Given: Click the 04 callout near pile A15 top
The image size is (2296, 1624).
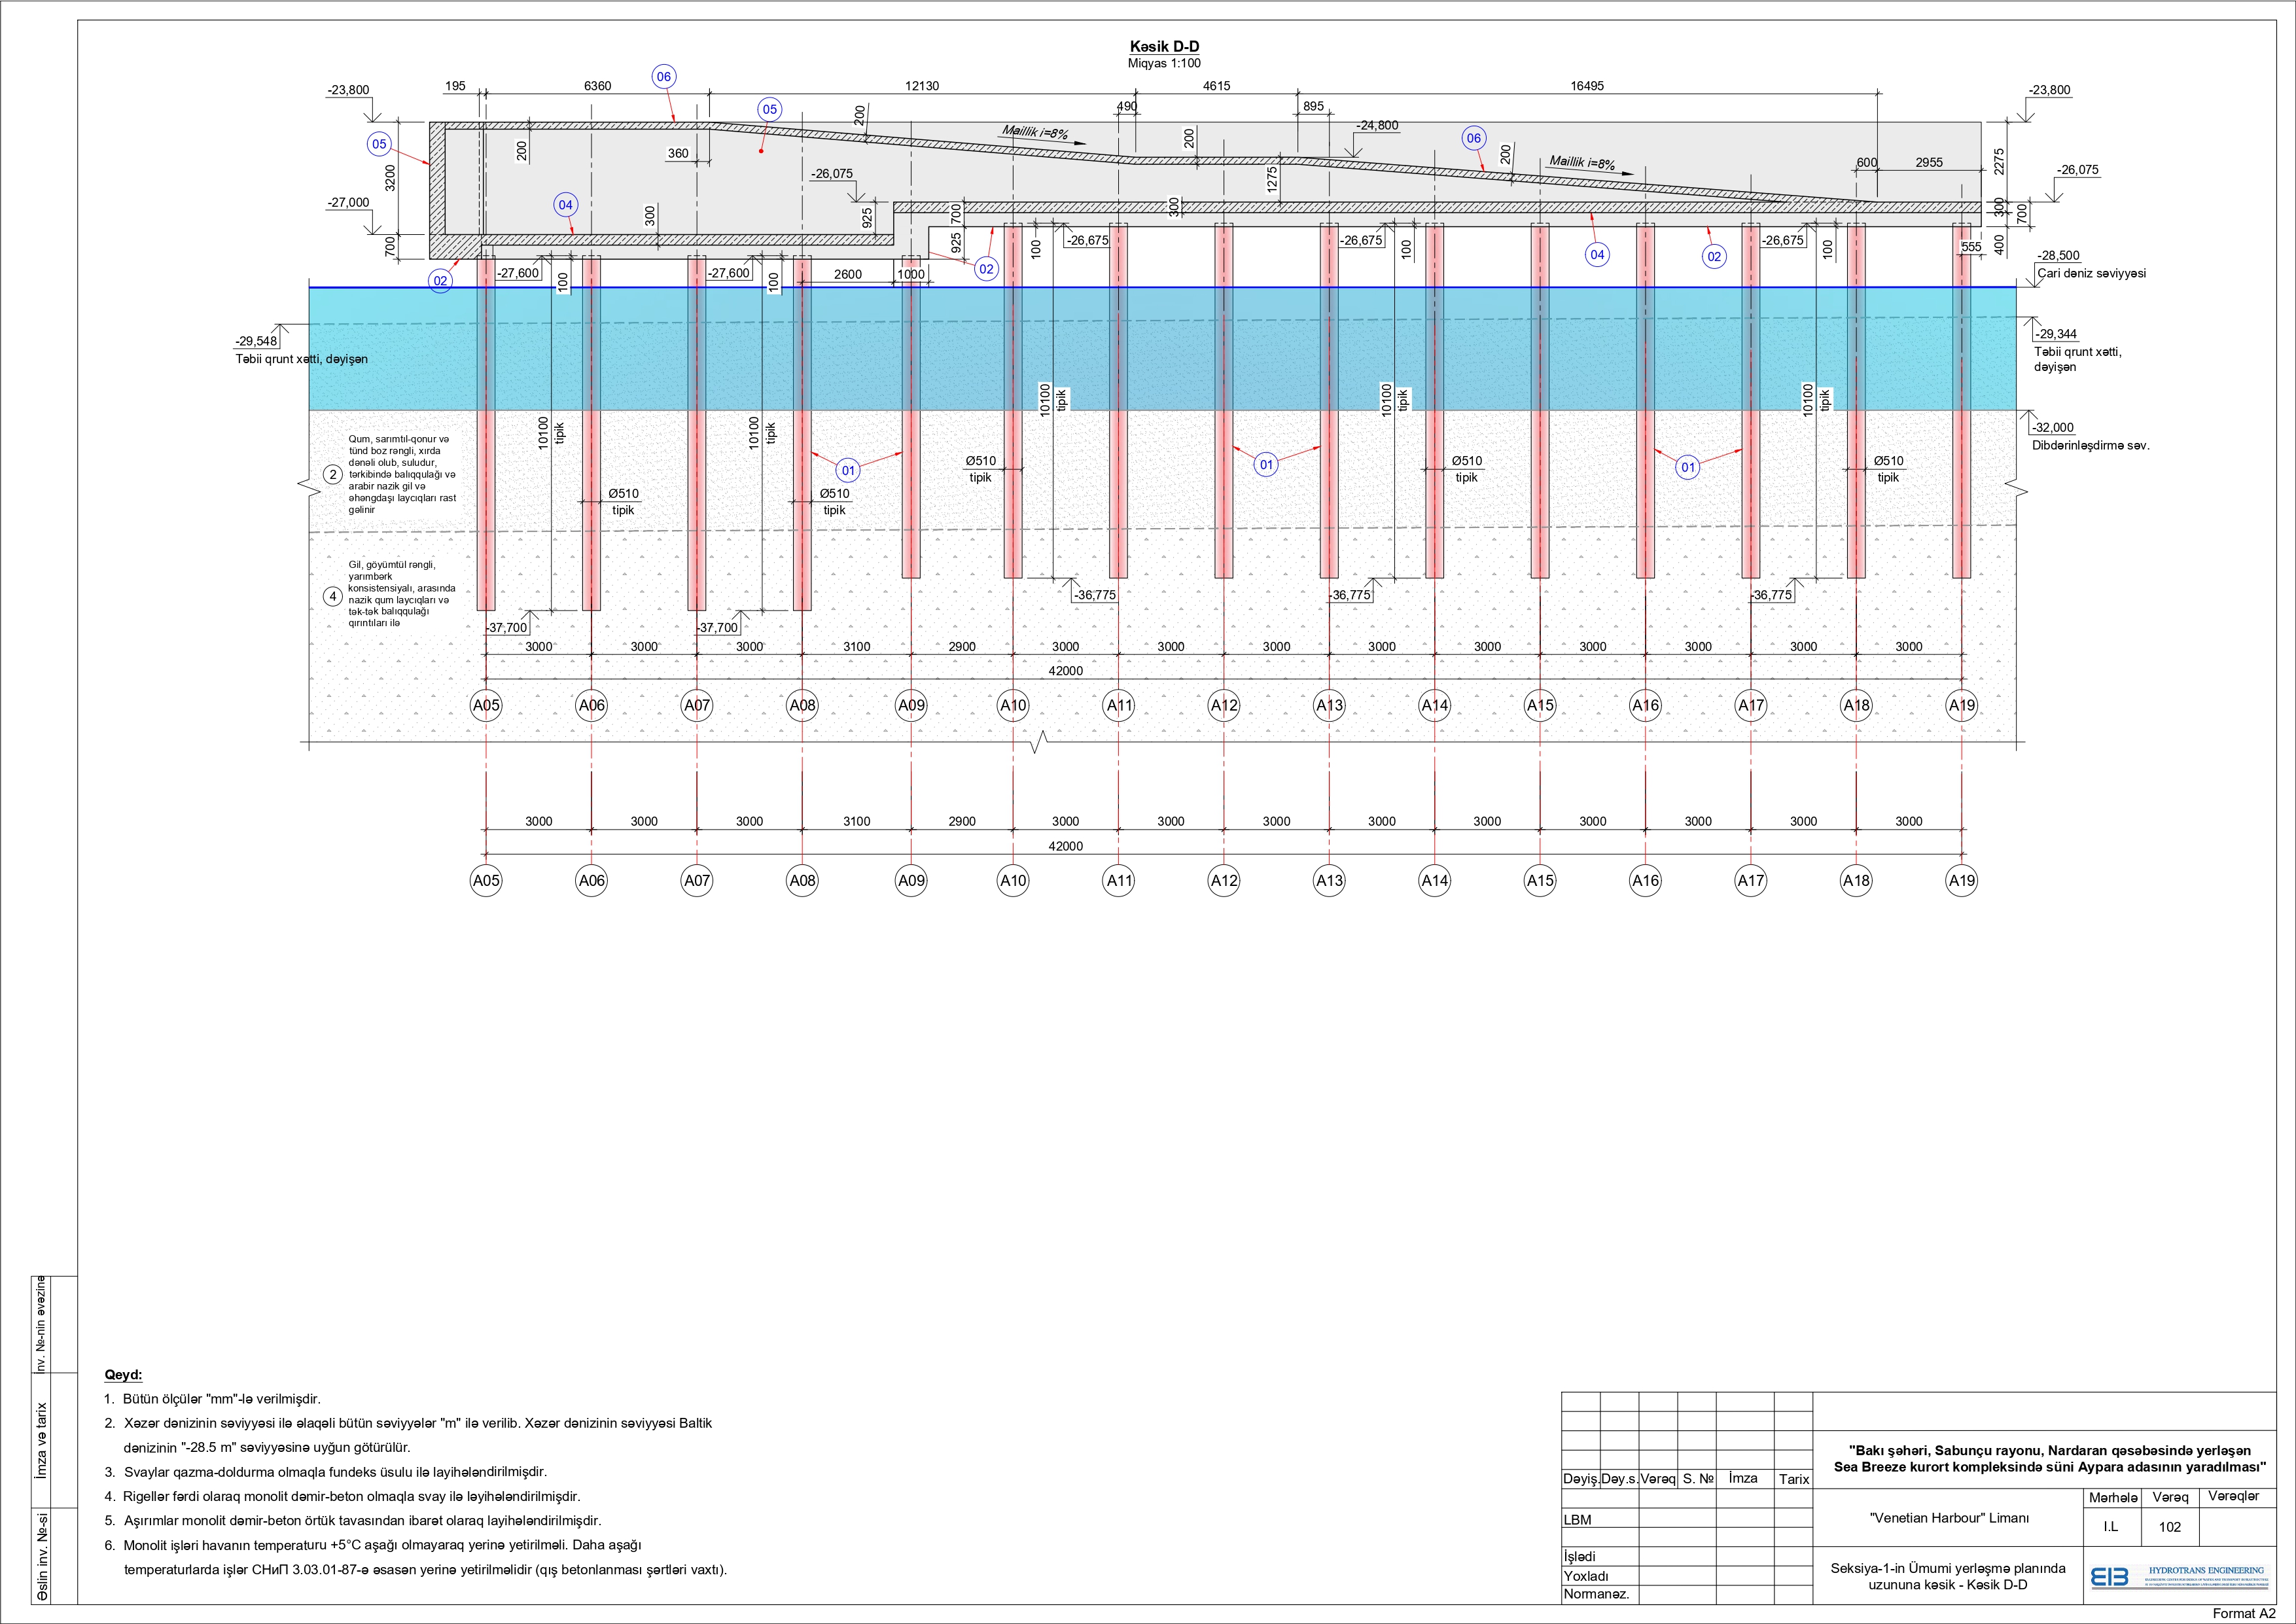Looking at the screenshot, I should (1597, 254).
